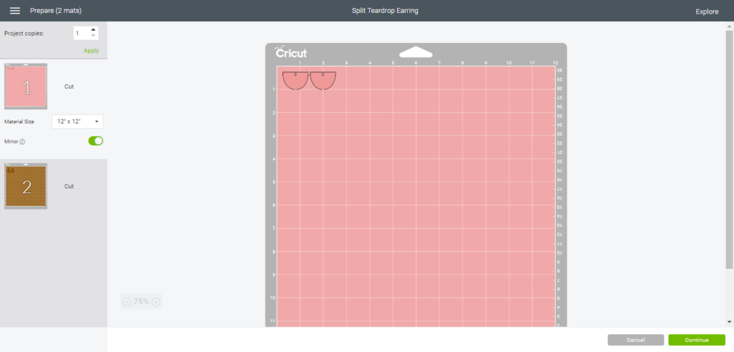Click the mat hanger notch at top
Image resolution: width=734 pixels, height=352 pixels.
(x=416, y=52)
